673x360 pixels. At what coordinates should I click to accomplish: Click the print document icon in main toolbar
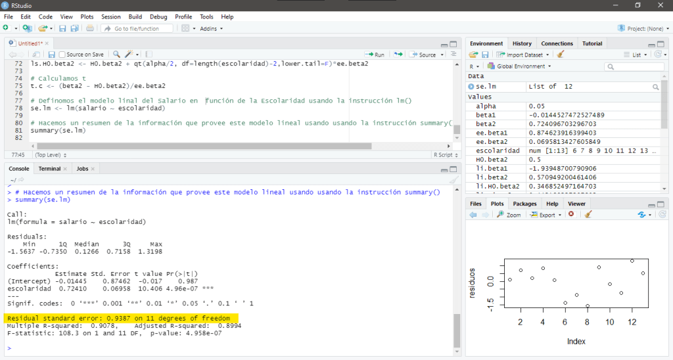tap(90, 28)
